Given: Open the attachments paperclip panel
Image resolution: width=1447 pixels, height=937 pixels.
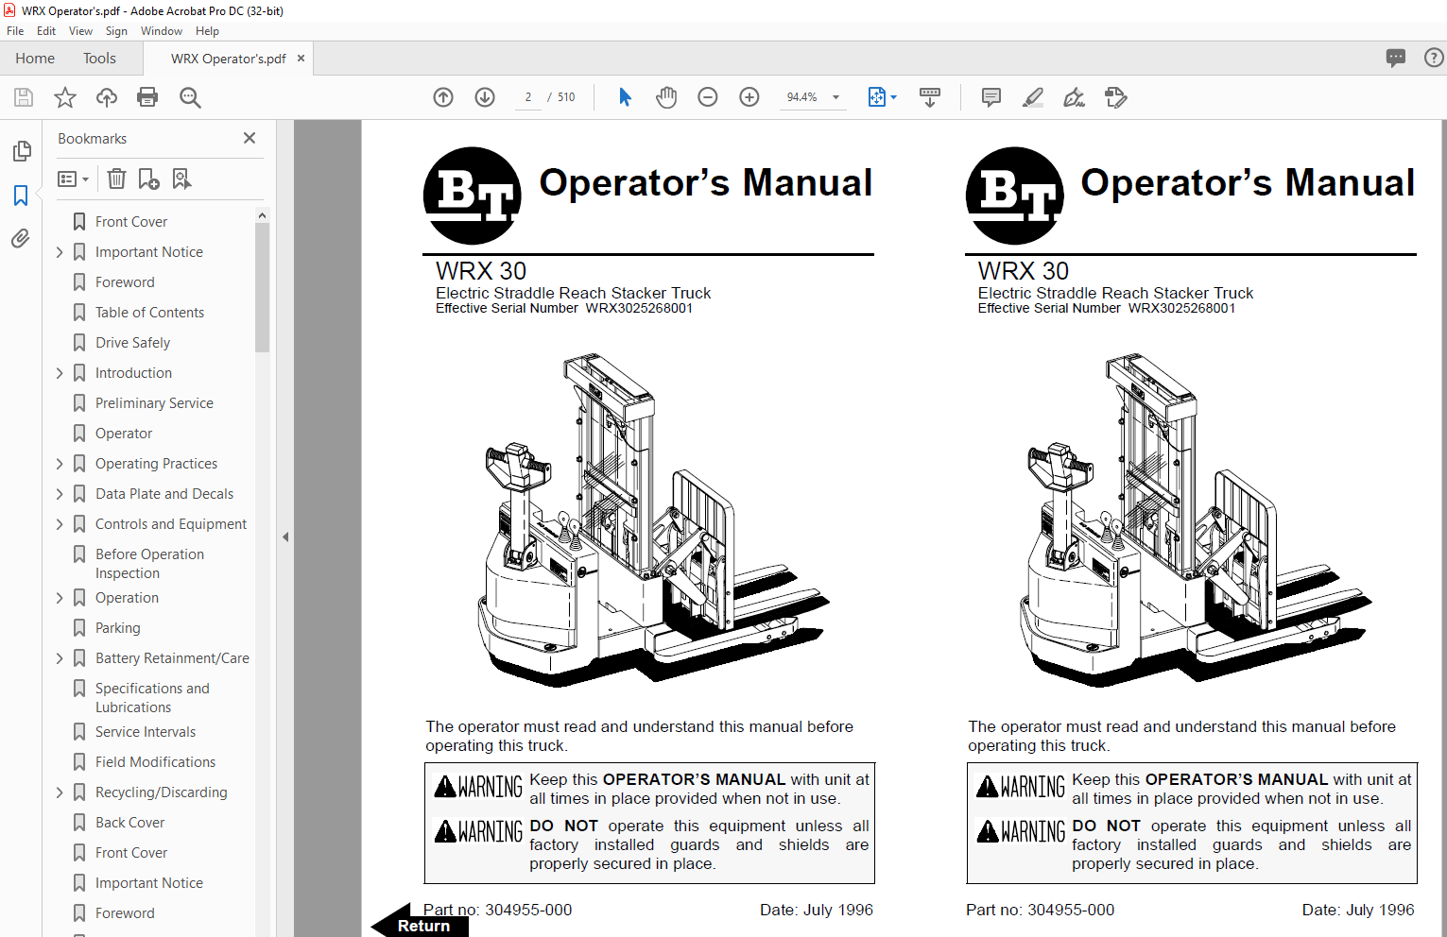Looking at the screenshot, I should click(21, 238).
